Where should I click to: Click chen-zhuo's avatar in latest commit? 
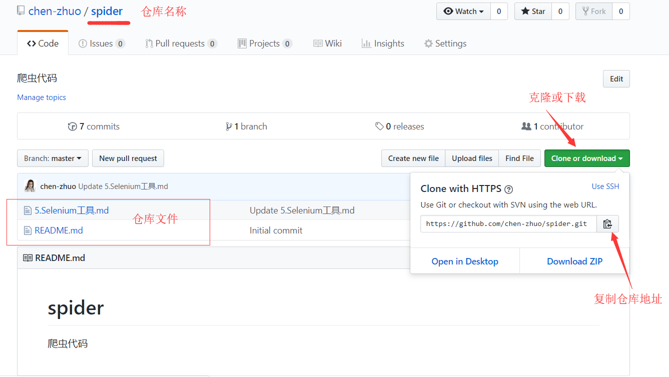(30, 186)
